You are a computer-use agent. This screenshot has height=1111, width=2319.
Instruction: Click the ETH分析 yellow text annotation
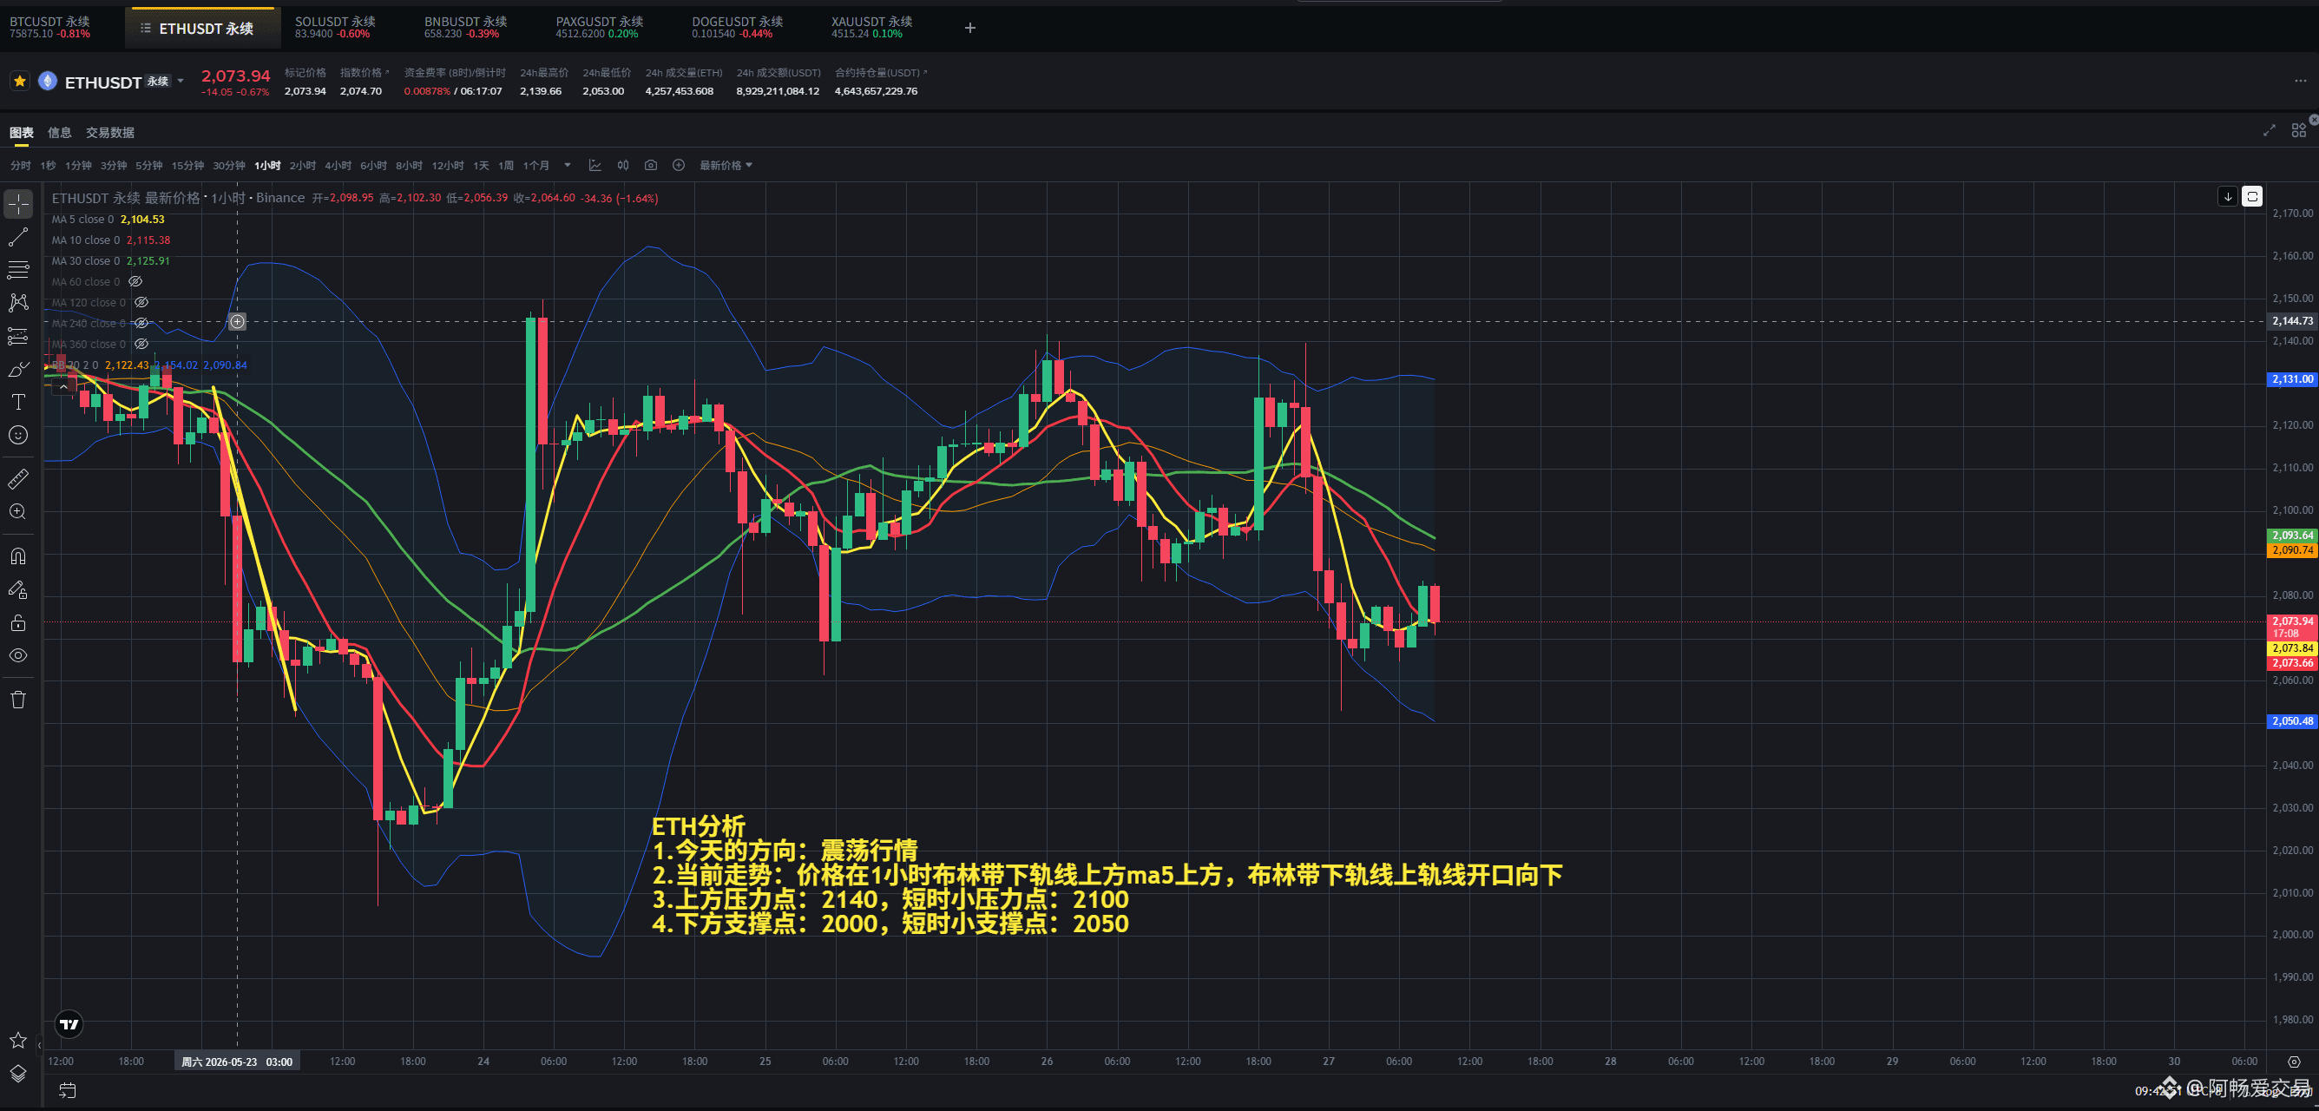(699, 826)
